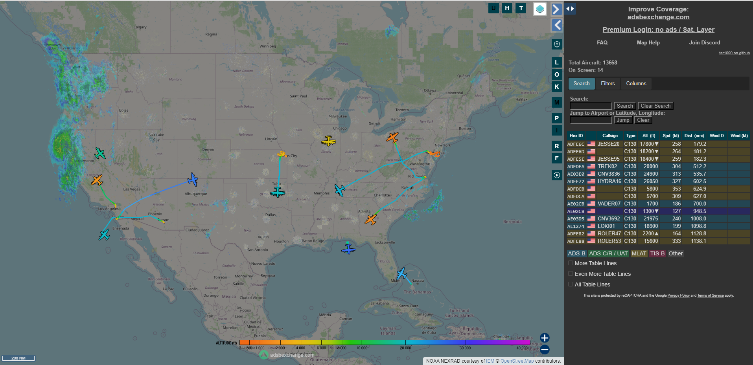This screenshot has width=753, height=365.
Task: Toggle the I button on map
Action: (x=557, y=130)
